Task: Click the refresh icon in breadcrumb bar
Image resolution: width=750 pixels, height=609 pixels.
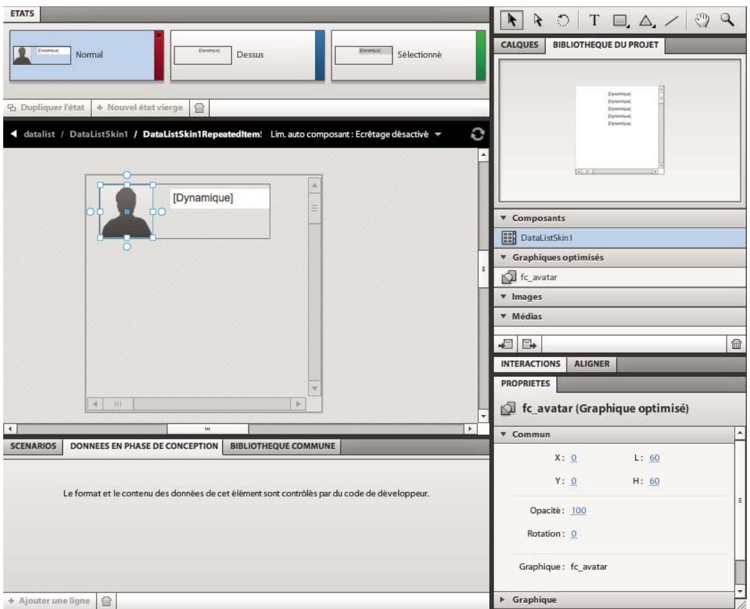Action: 477,134
